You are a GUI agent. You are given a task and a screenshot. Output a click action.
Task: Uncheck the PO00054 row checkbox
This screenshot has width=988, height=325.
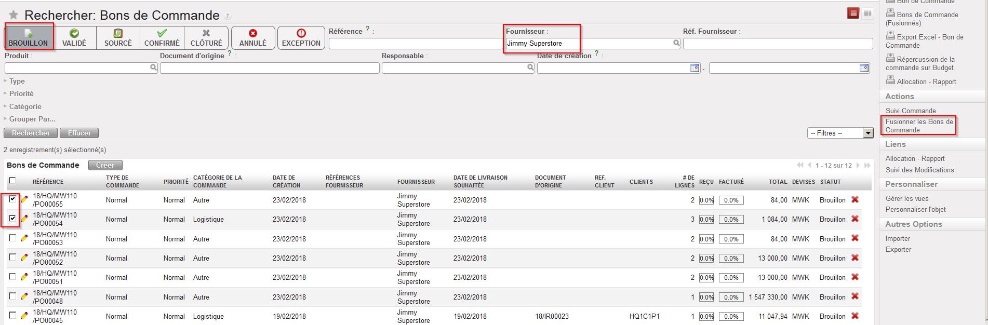(x=12, y=219)
